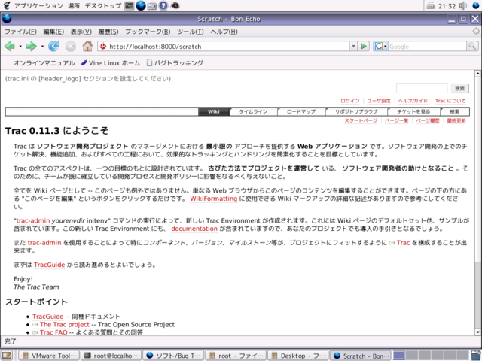The height and width of the screenshot is (361, 482).
Task: Switch to ロードマップ tab
Action: [301, 111]
